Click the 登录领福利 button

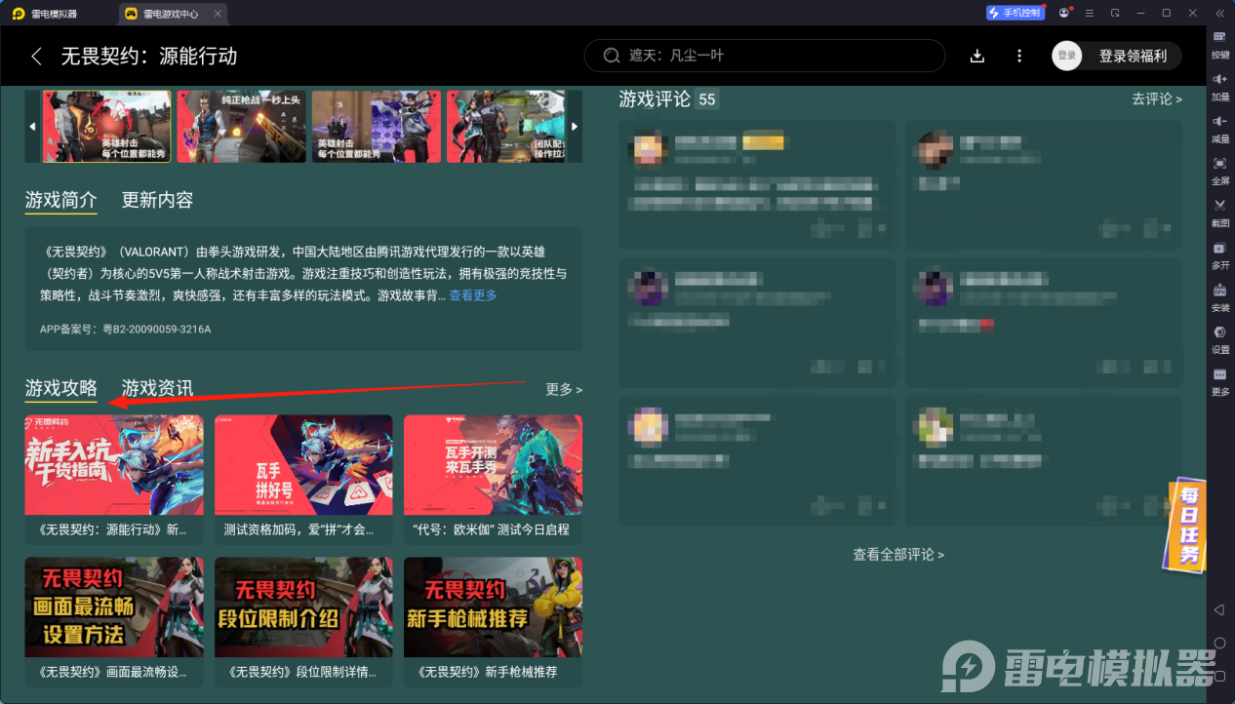[x=1133, y=56]
